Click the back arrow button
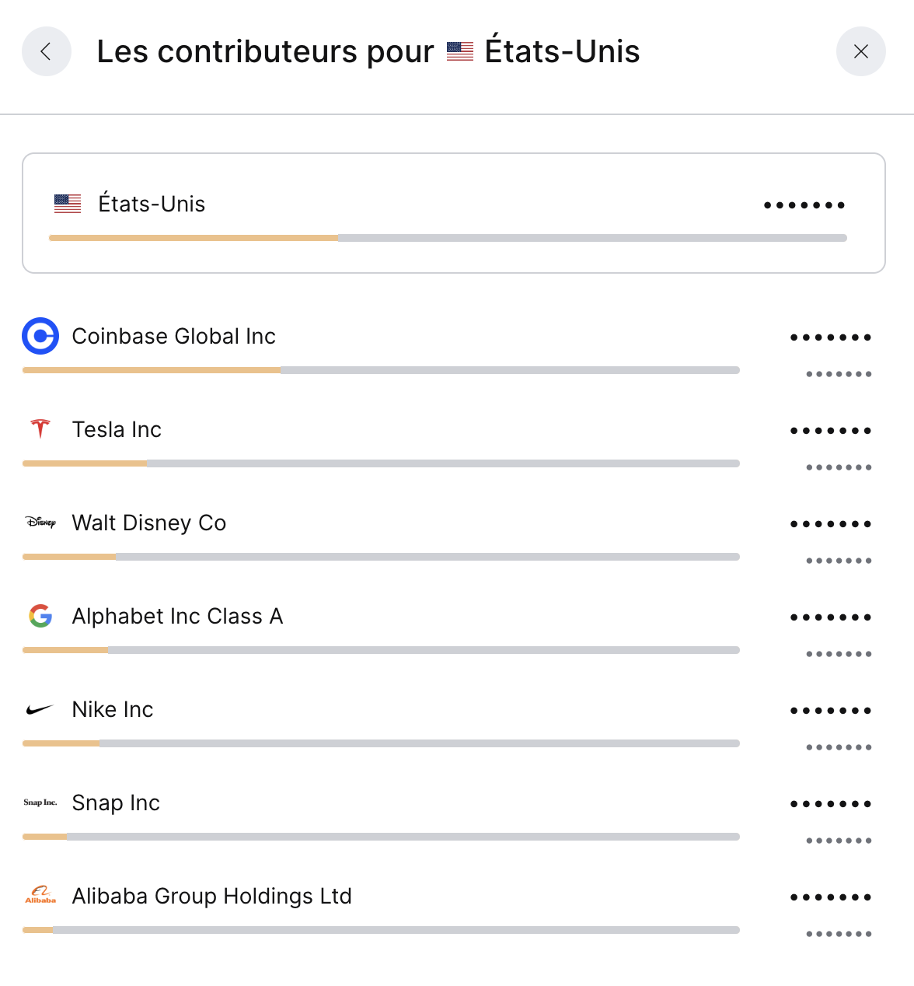Image resolution: width=914 pixels, height=986 pixels. point(47,51)
